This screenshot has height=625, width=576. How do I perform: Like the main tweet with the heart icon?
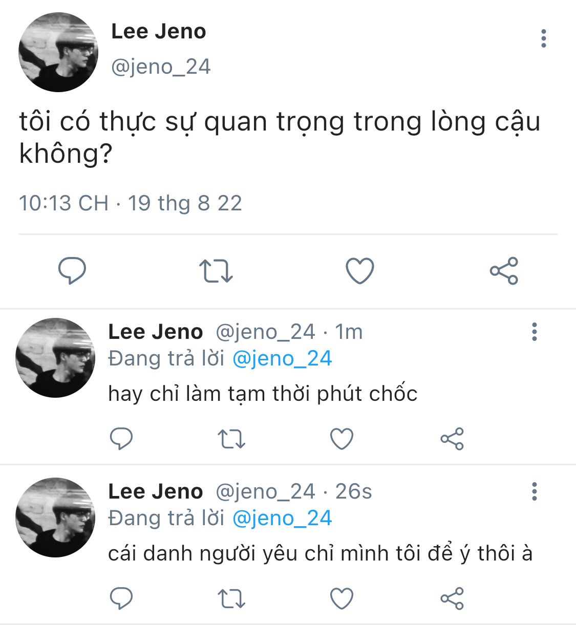pyautogui.click(x=360, y=271)
